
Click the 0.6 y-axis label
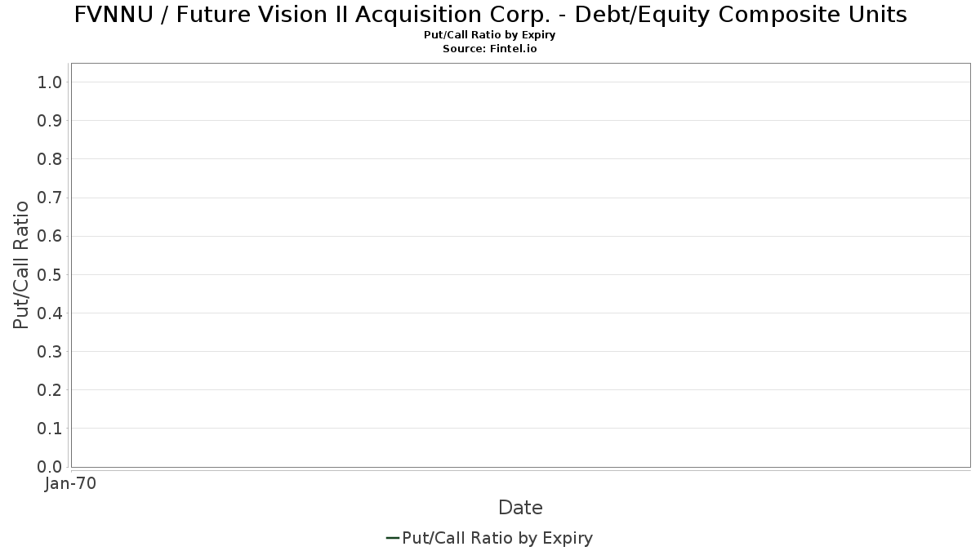click(50, 236)
